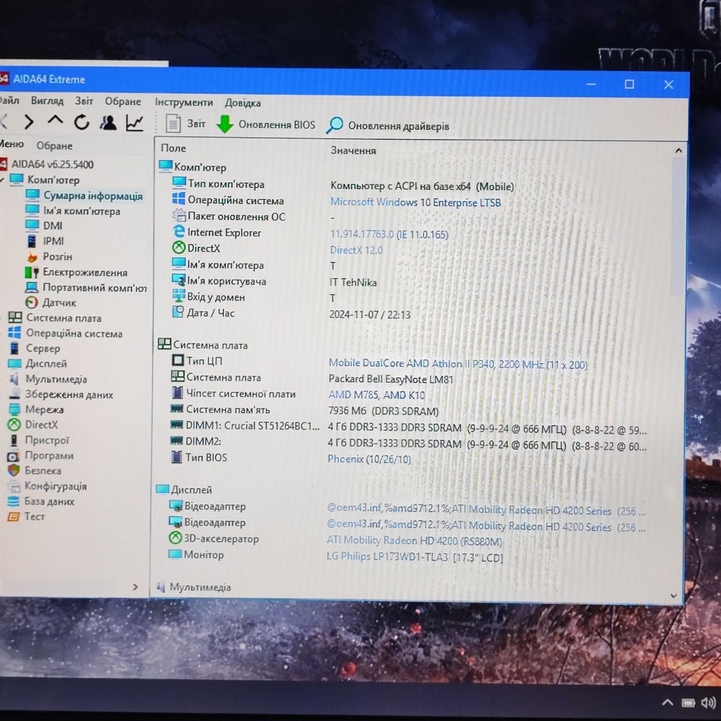The image size is (721, 721).
Task: Open the ATI Mobility Radeon HD 4200 (RS880M) link
Action: click(x=415, y=541)
